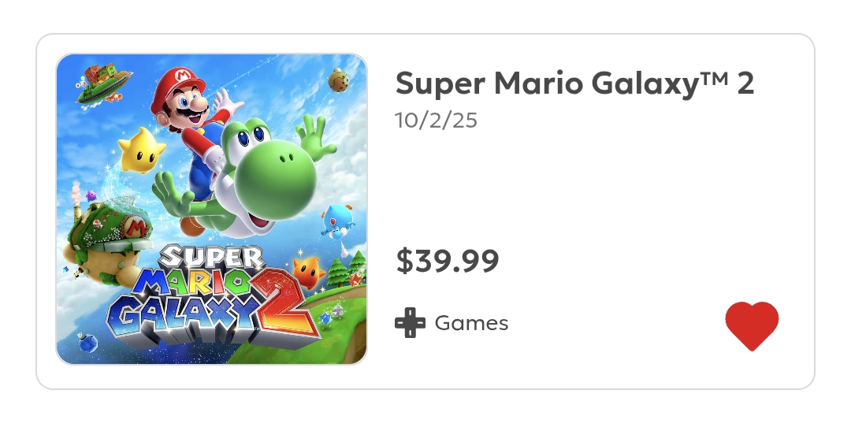Image resolution: width=851 pixels, height=431 pixels.
Task: Click the orange star beside the logo
Action: click(308, 270)
